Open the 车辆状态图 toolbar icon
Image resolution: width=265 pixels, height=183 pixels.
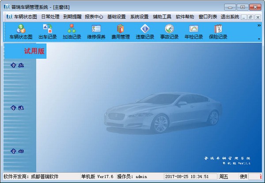point(21,32)
